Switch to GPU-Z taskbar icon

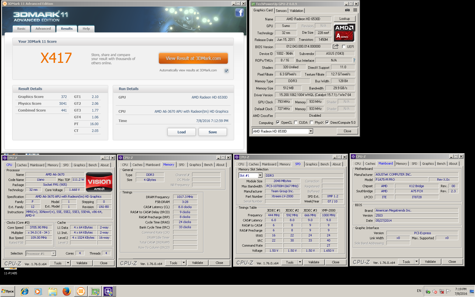95,291
